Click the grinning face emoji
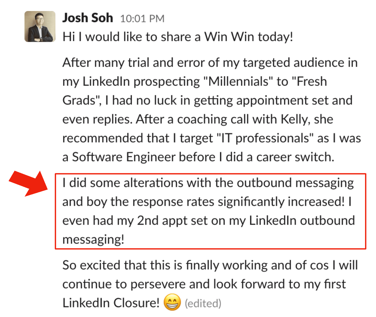The height and width of the screenshot is (317, 376). [x=172, y=302]
